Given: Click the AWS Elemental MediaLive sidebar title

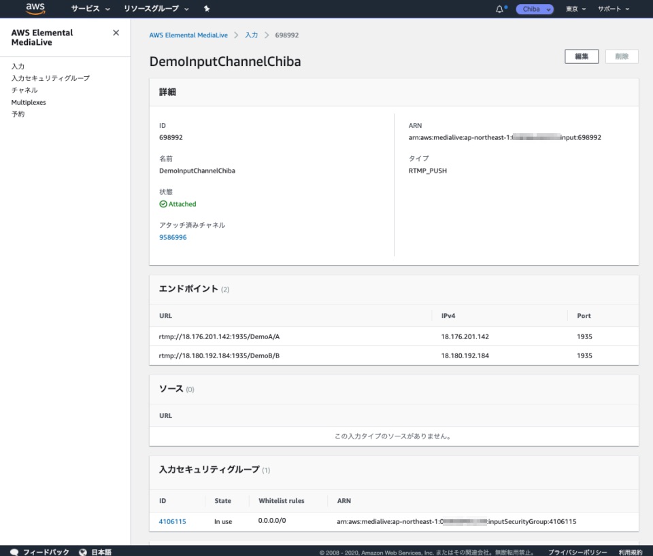Looking at the screenshot, I should pyautogui.click(x=42, y=37).
